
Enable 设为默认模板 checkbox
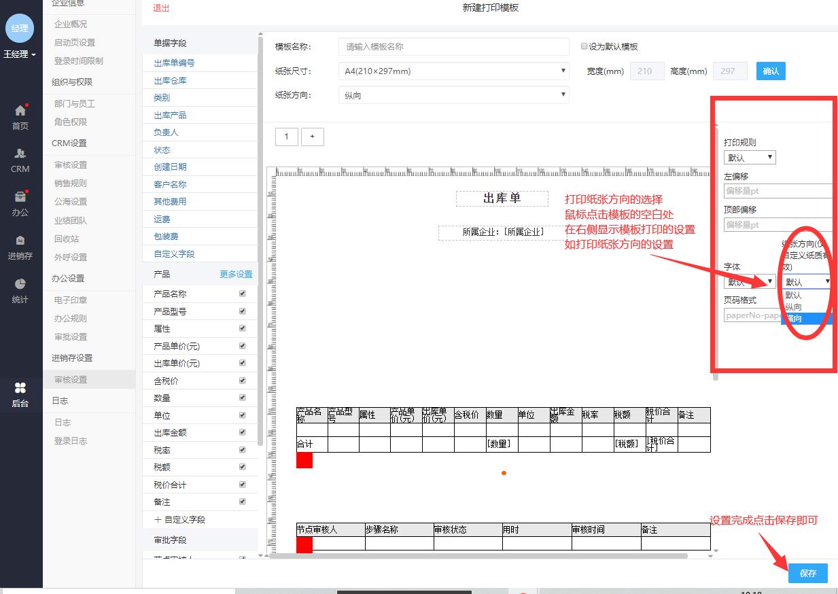point(584,46)
